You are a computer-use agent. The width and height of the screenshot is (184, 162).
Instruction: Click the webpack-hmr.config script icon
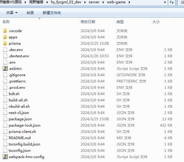tap(5, 157)
